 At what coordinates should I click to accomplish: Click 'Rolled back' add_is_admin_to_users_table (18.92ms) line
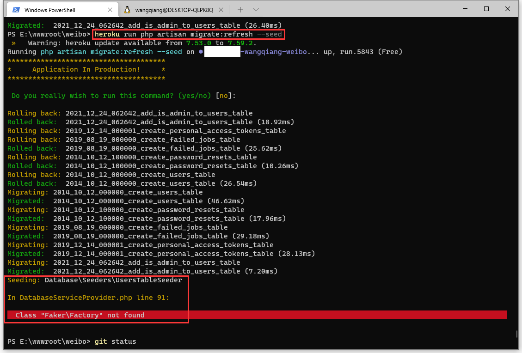point(151,122)
